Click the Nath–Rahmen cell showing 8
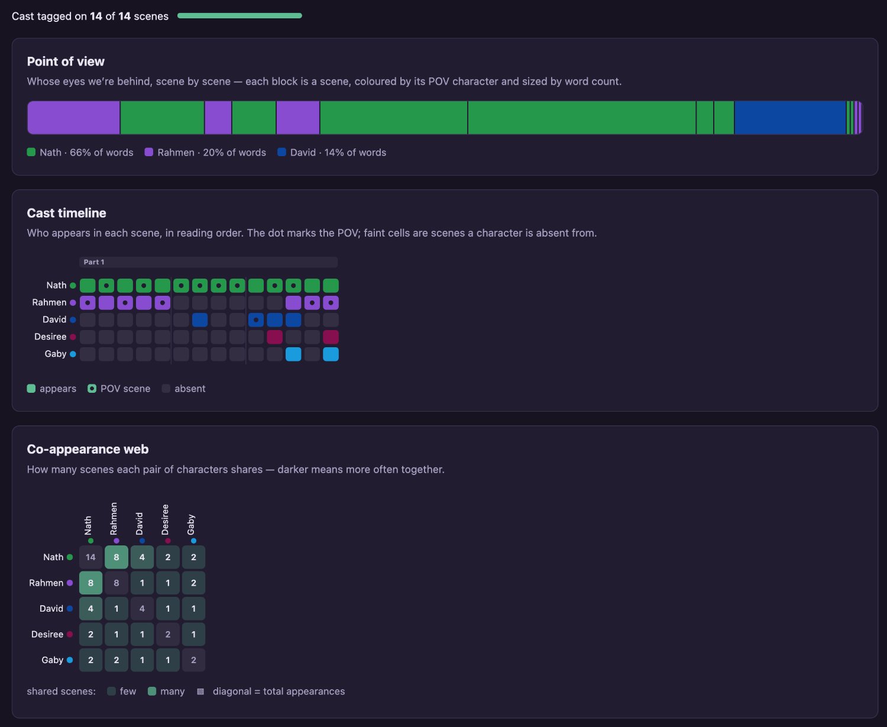This screenshot has height=727, width=887. click(116, 557)
